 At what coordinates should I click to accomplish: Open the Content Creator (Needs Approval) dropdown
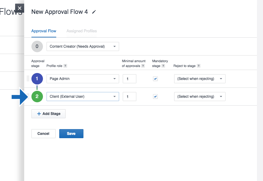(x=83, y=46)
